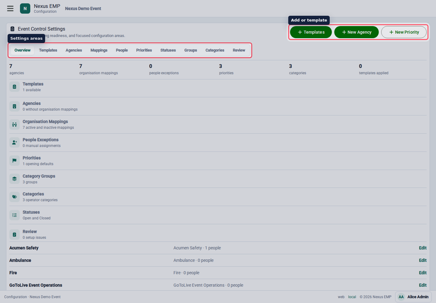The height and width of the screenshot is (303, 436).
Task: Click the '© 2026 Nexus EMP' footer text
Action: coord(375,297)
